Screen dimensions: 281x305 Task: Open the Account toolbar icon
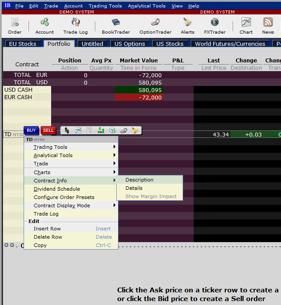click(x=45, y=26)
